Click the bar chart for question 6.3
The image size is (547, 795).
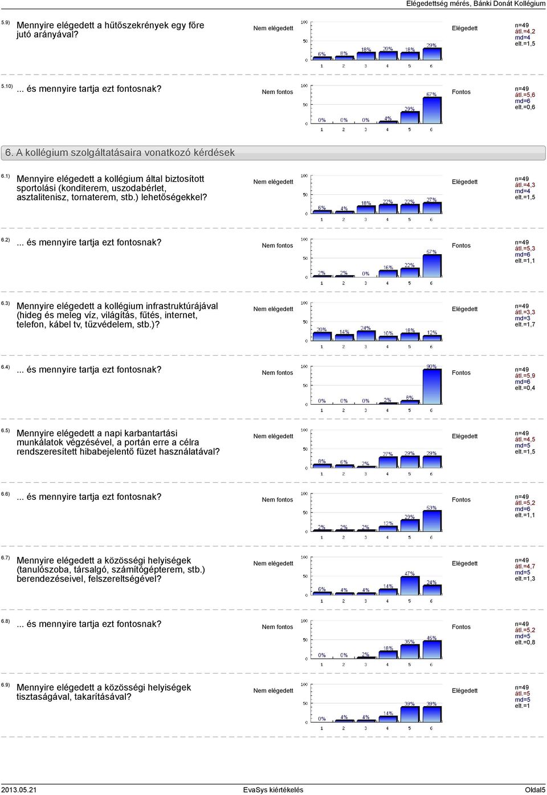372,325
